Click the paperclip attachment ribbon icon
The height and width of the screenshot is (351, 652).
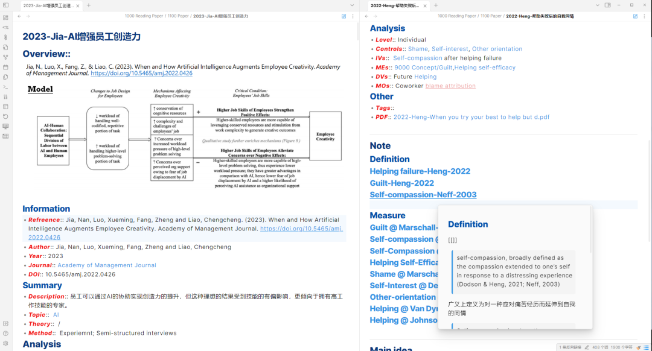[5, 37]
